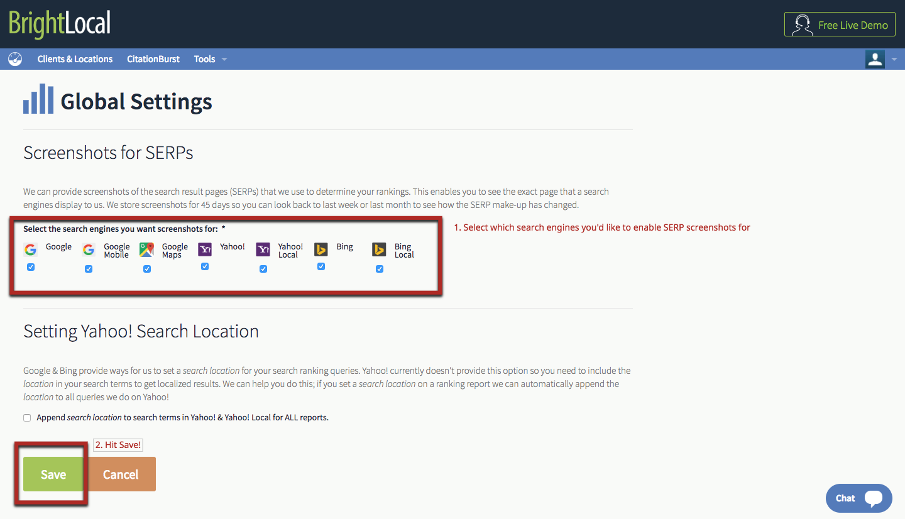The width and height of the screenshot is (905, 519).
Task: Click the Save button
Action: point(53,474)
